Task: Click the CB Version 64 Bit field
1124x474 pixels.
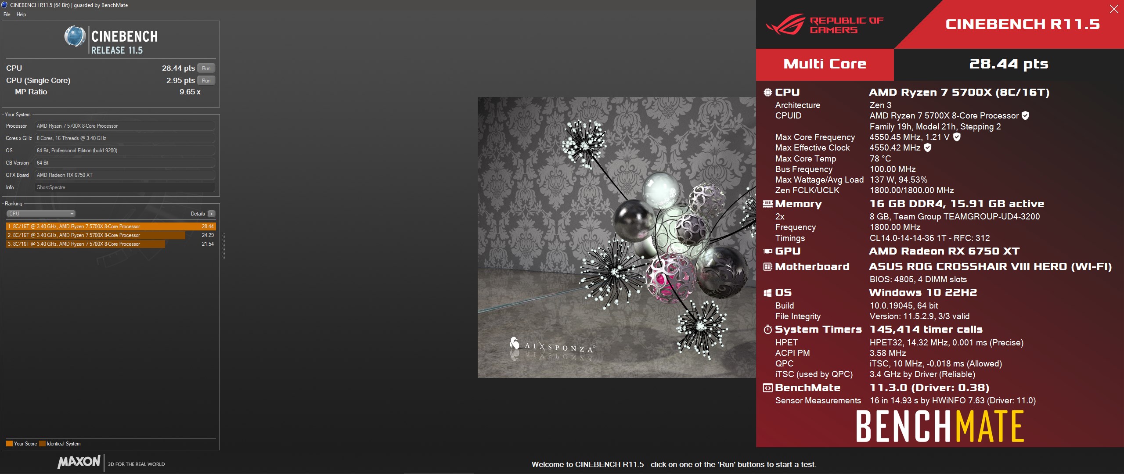Action: (x=125, y=163)
